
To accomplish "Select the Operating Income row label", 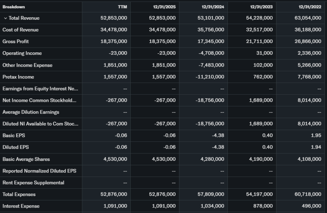I will [x=22, y=53].
